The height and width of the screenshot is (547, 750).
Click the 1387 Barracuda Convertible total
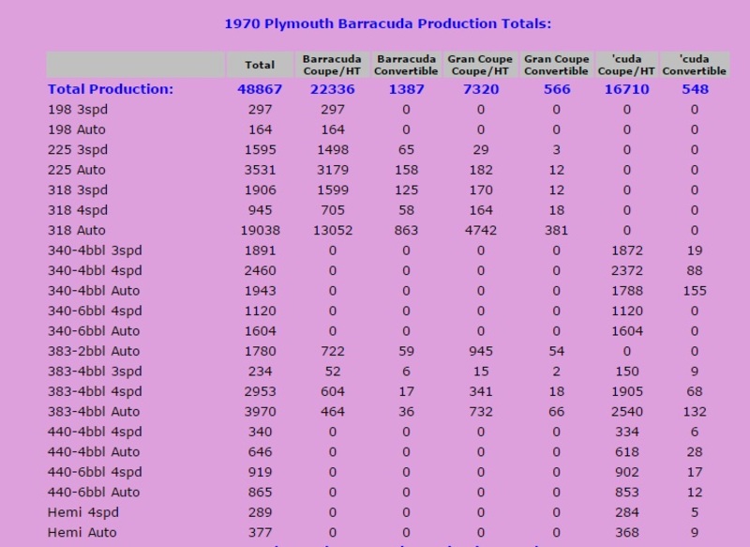pyautogui.click(x=406, y=89)
